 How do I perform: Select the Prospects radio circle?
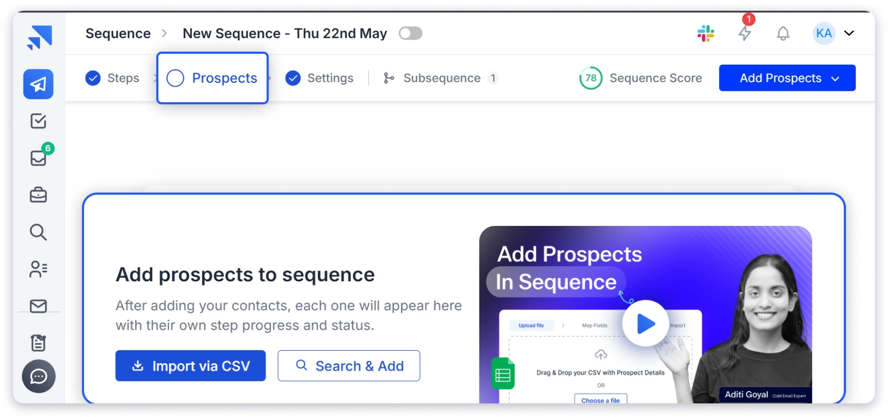click(175, 78)
